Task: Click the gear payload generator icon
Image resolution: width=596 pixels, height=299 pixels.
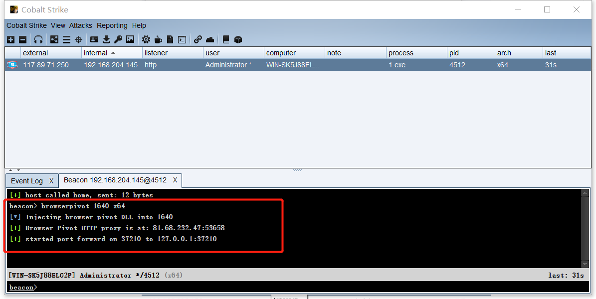Action: point(146,39)
